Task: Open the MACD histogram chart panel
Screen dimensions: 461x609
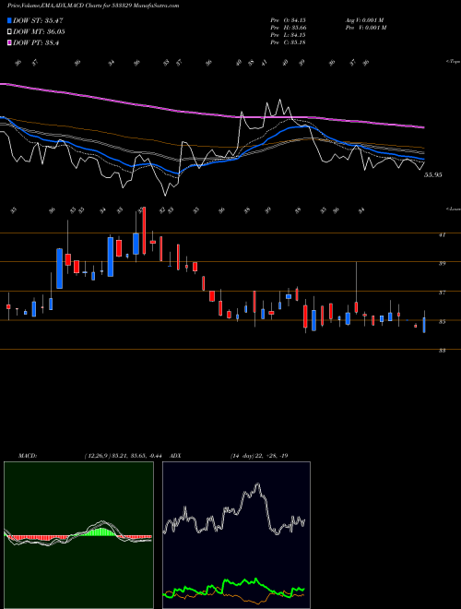Action: point(78,535)
